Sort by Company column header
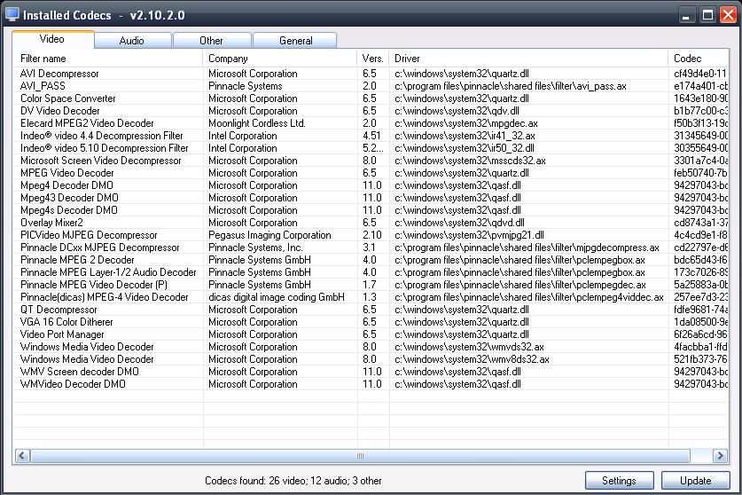The height and width of the screenshot is (495, 742). pyautogui.click(x=279, y=59)
